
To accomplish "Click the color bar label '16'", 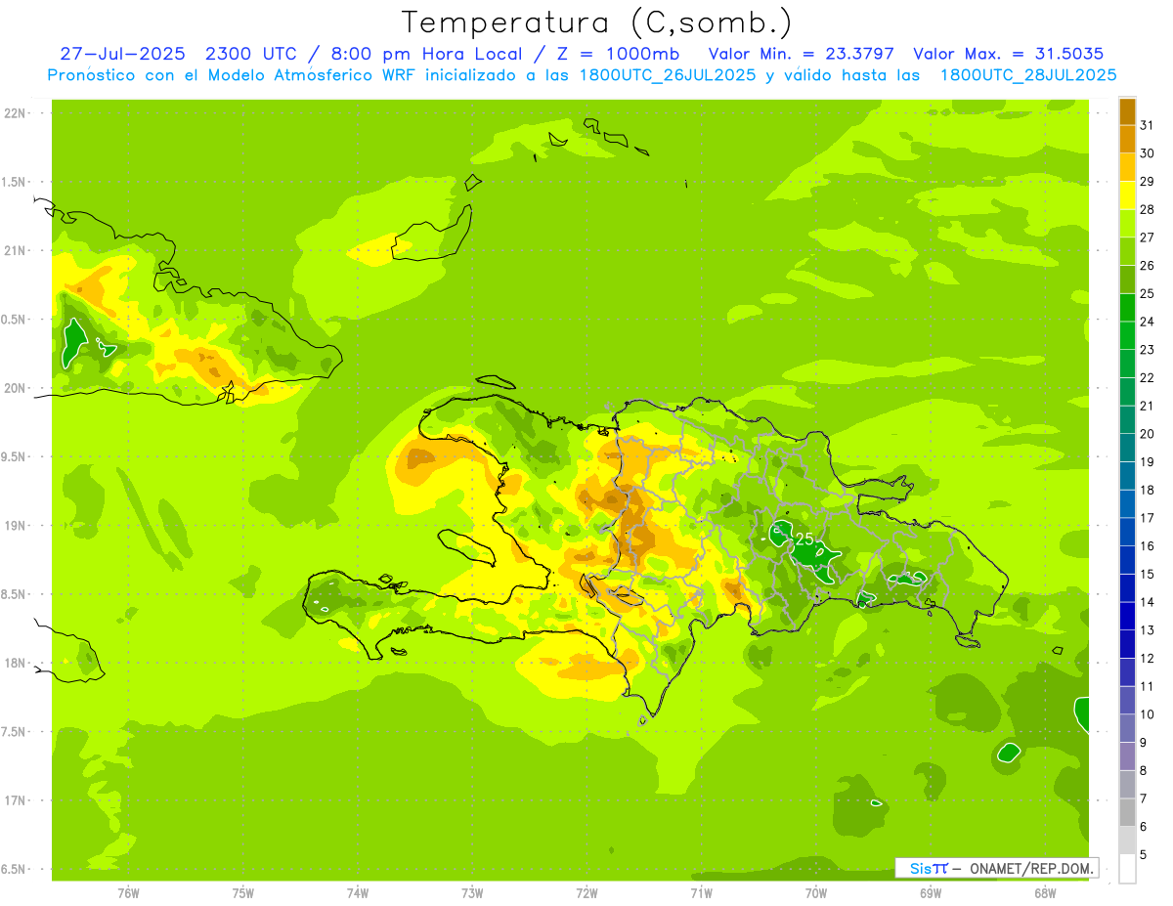I will 1148,546.
